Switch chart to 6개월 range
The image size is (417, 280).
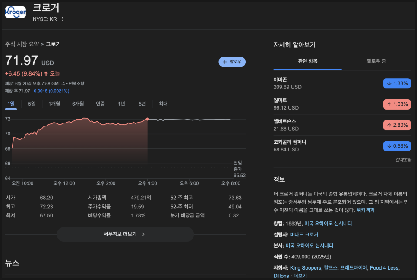pyautogui.click(x=78, y=104)
